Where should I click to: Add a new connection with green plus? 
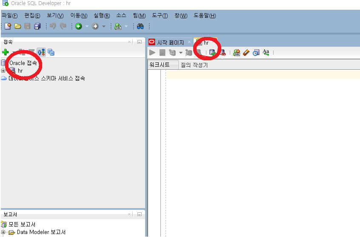click(x=5, y=52)
